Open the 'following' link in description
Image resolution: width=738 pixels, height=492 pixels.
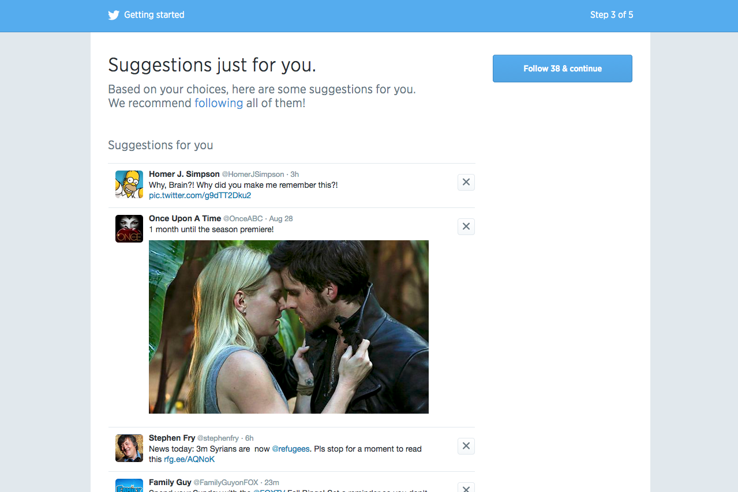click(219, 103)
